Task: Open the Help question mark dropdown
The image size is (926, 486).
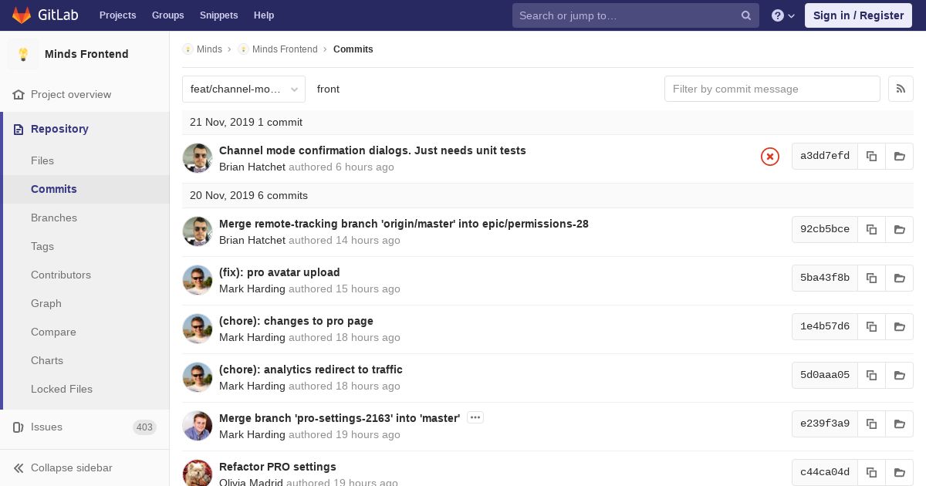Action: click(x=782, y=15)
